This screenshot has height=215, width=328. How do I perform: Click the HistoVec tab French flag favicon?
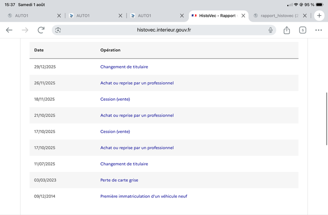click(194, 16)
